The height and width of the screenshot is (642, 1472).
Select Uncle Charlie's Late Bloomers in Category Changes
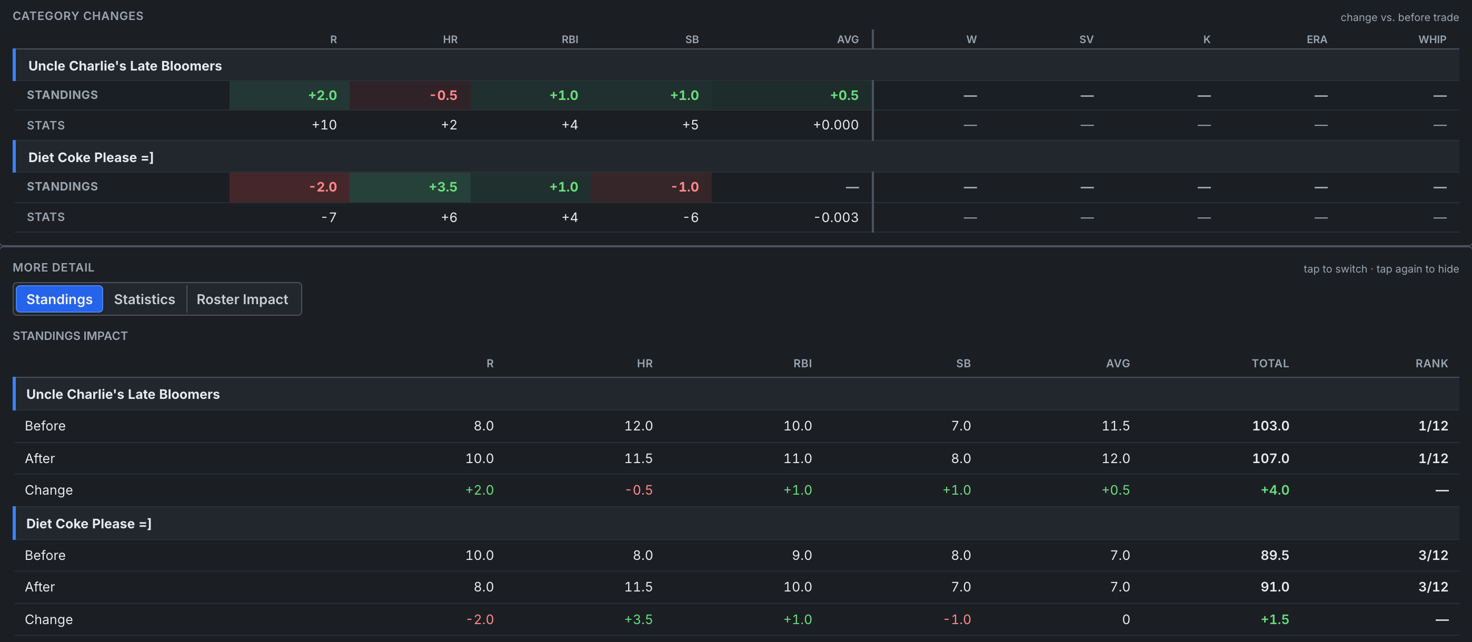(x=736, y=65)
